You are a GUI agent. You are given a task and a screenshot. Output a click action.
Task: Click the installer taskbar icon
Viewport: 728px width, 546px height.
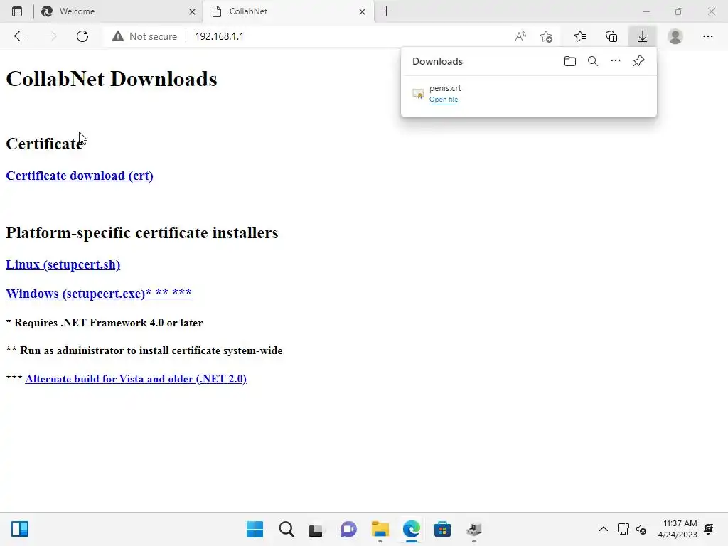pyautogui.click(x=474, y=529)
